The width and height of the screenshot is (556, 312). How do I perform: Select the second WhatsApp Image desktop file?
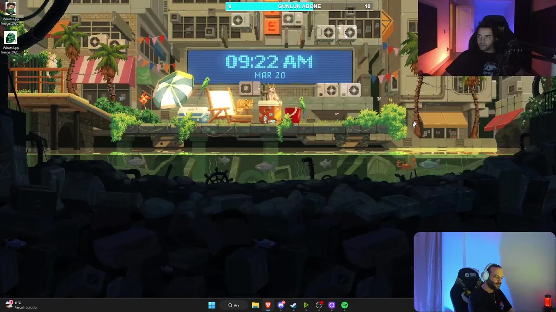pyautogui.click(x=10, y=42)
